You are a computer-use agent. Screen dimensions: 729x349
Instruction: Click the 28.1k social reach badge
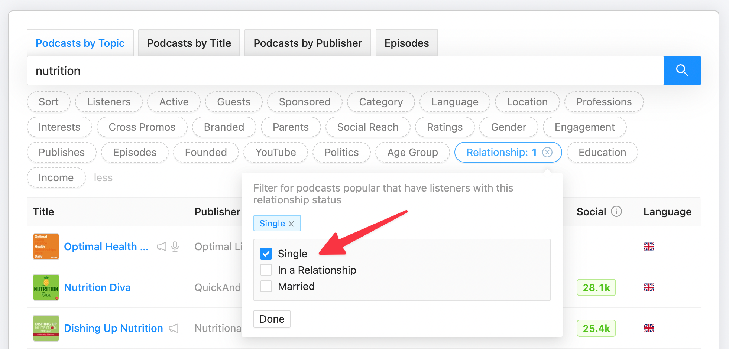pyautogui.click(x=596, y=287)
